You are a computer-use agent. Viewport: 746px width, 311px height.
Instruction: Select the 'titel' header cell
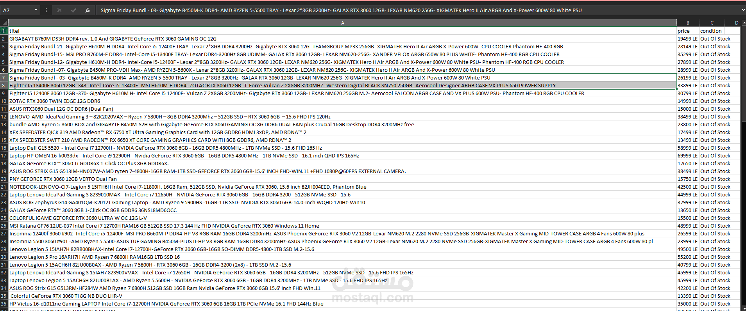342,31
